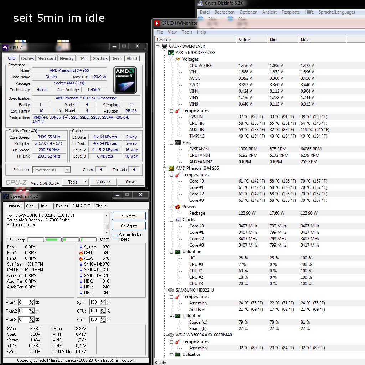Click the Max column header in HWMonitor
365x365 pixels.
tap(322, 40)
